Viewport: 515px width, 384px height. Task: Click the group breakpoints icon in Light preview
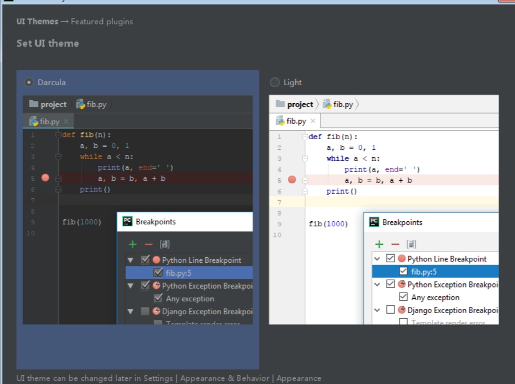[x=411, y=244]
